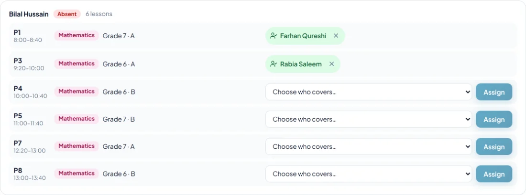This screenshot has height=195, width=526.
Task: Click the Mathematics tag on P1 row
Action: [x=77, y=35]
